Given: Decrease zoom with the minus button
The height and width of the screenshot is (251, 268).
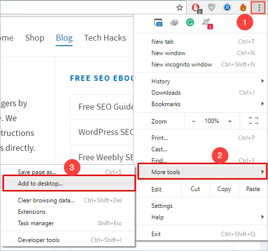Looking at the screenshot, I should tap(194, 121).
